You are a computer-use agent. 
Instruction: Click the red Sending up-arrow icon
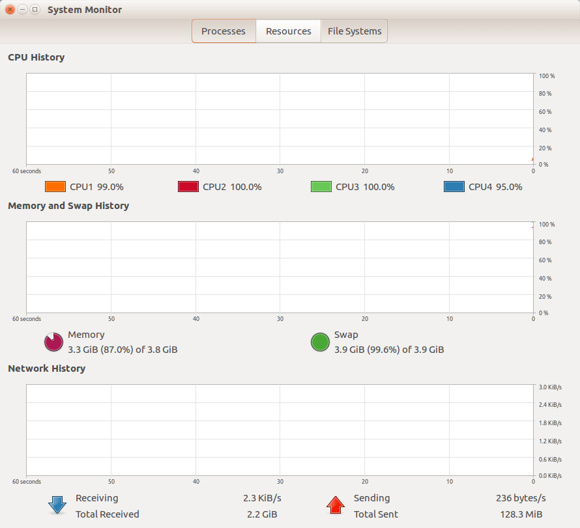click(336, 505)
